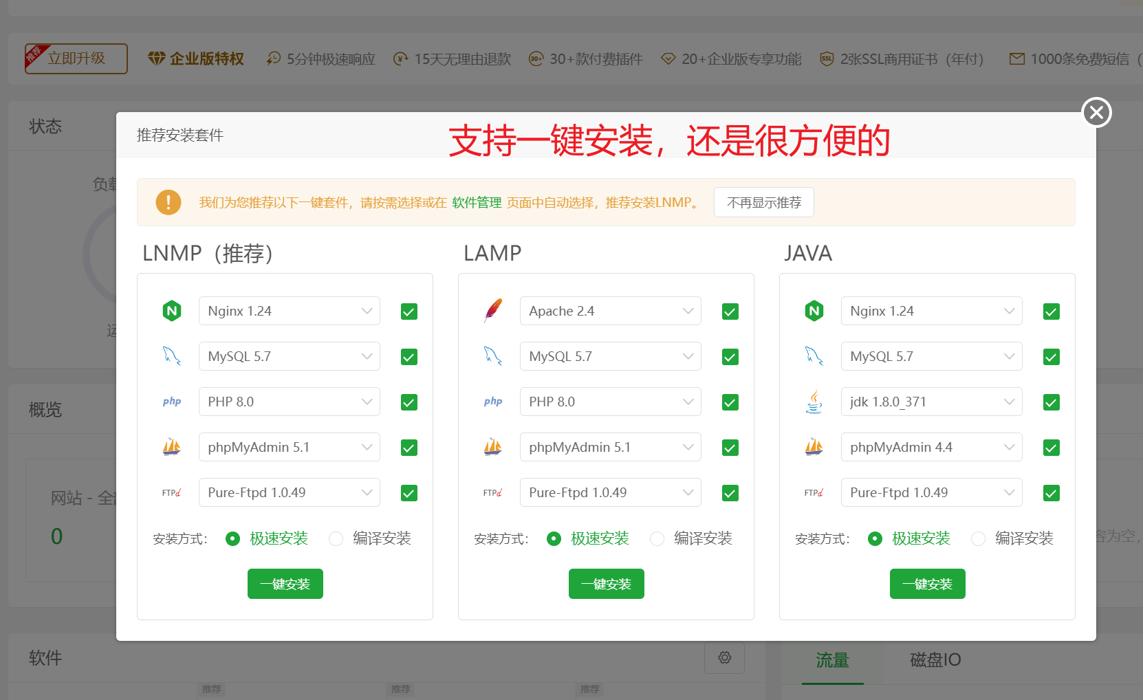The height and width of the screenshot is (700, 1143).
Task: Click the 5分钟极速响应 response icon
Action: point(274,59)
